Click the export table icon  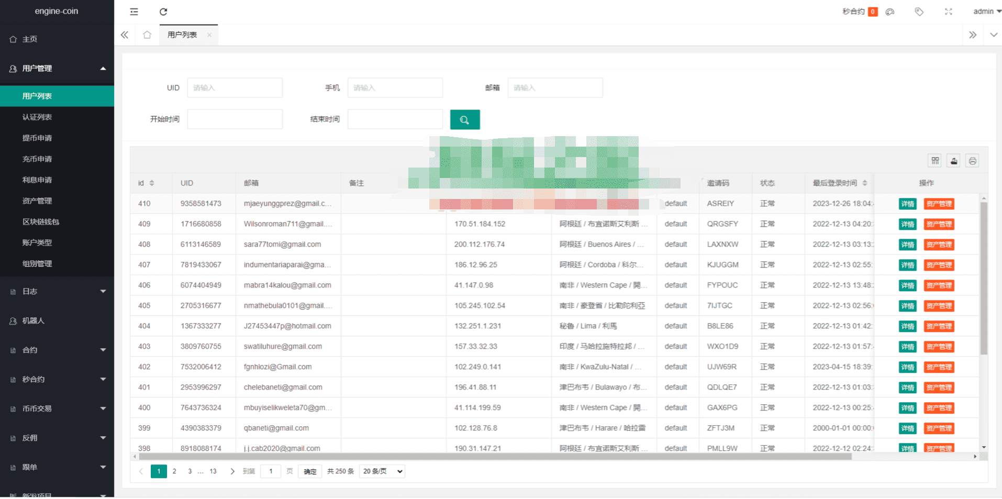click(x=954, y=161)
